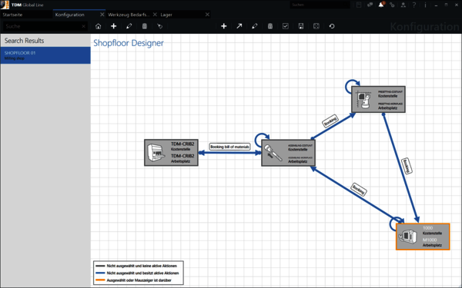Click the Search Results header
Screen dimensions: 462x288
24,41
